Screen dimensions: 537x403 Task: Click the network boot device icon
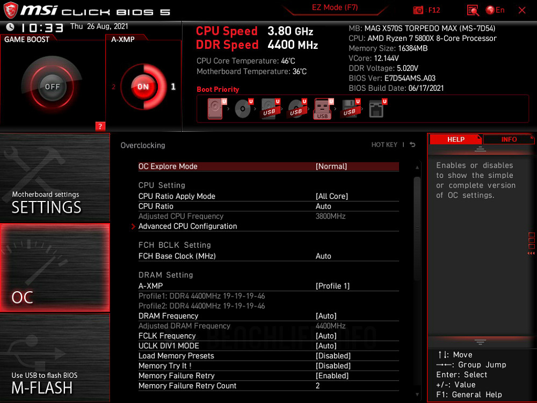tap(377, 107)
